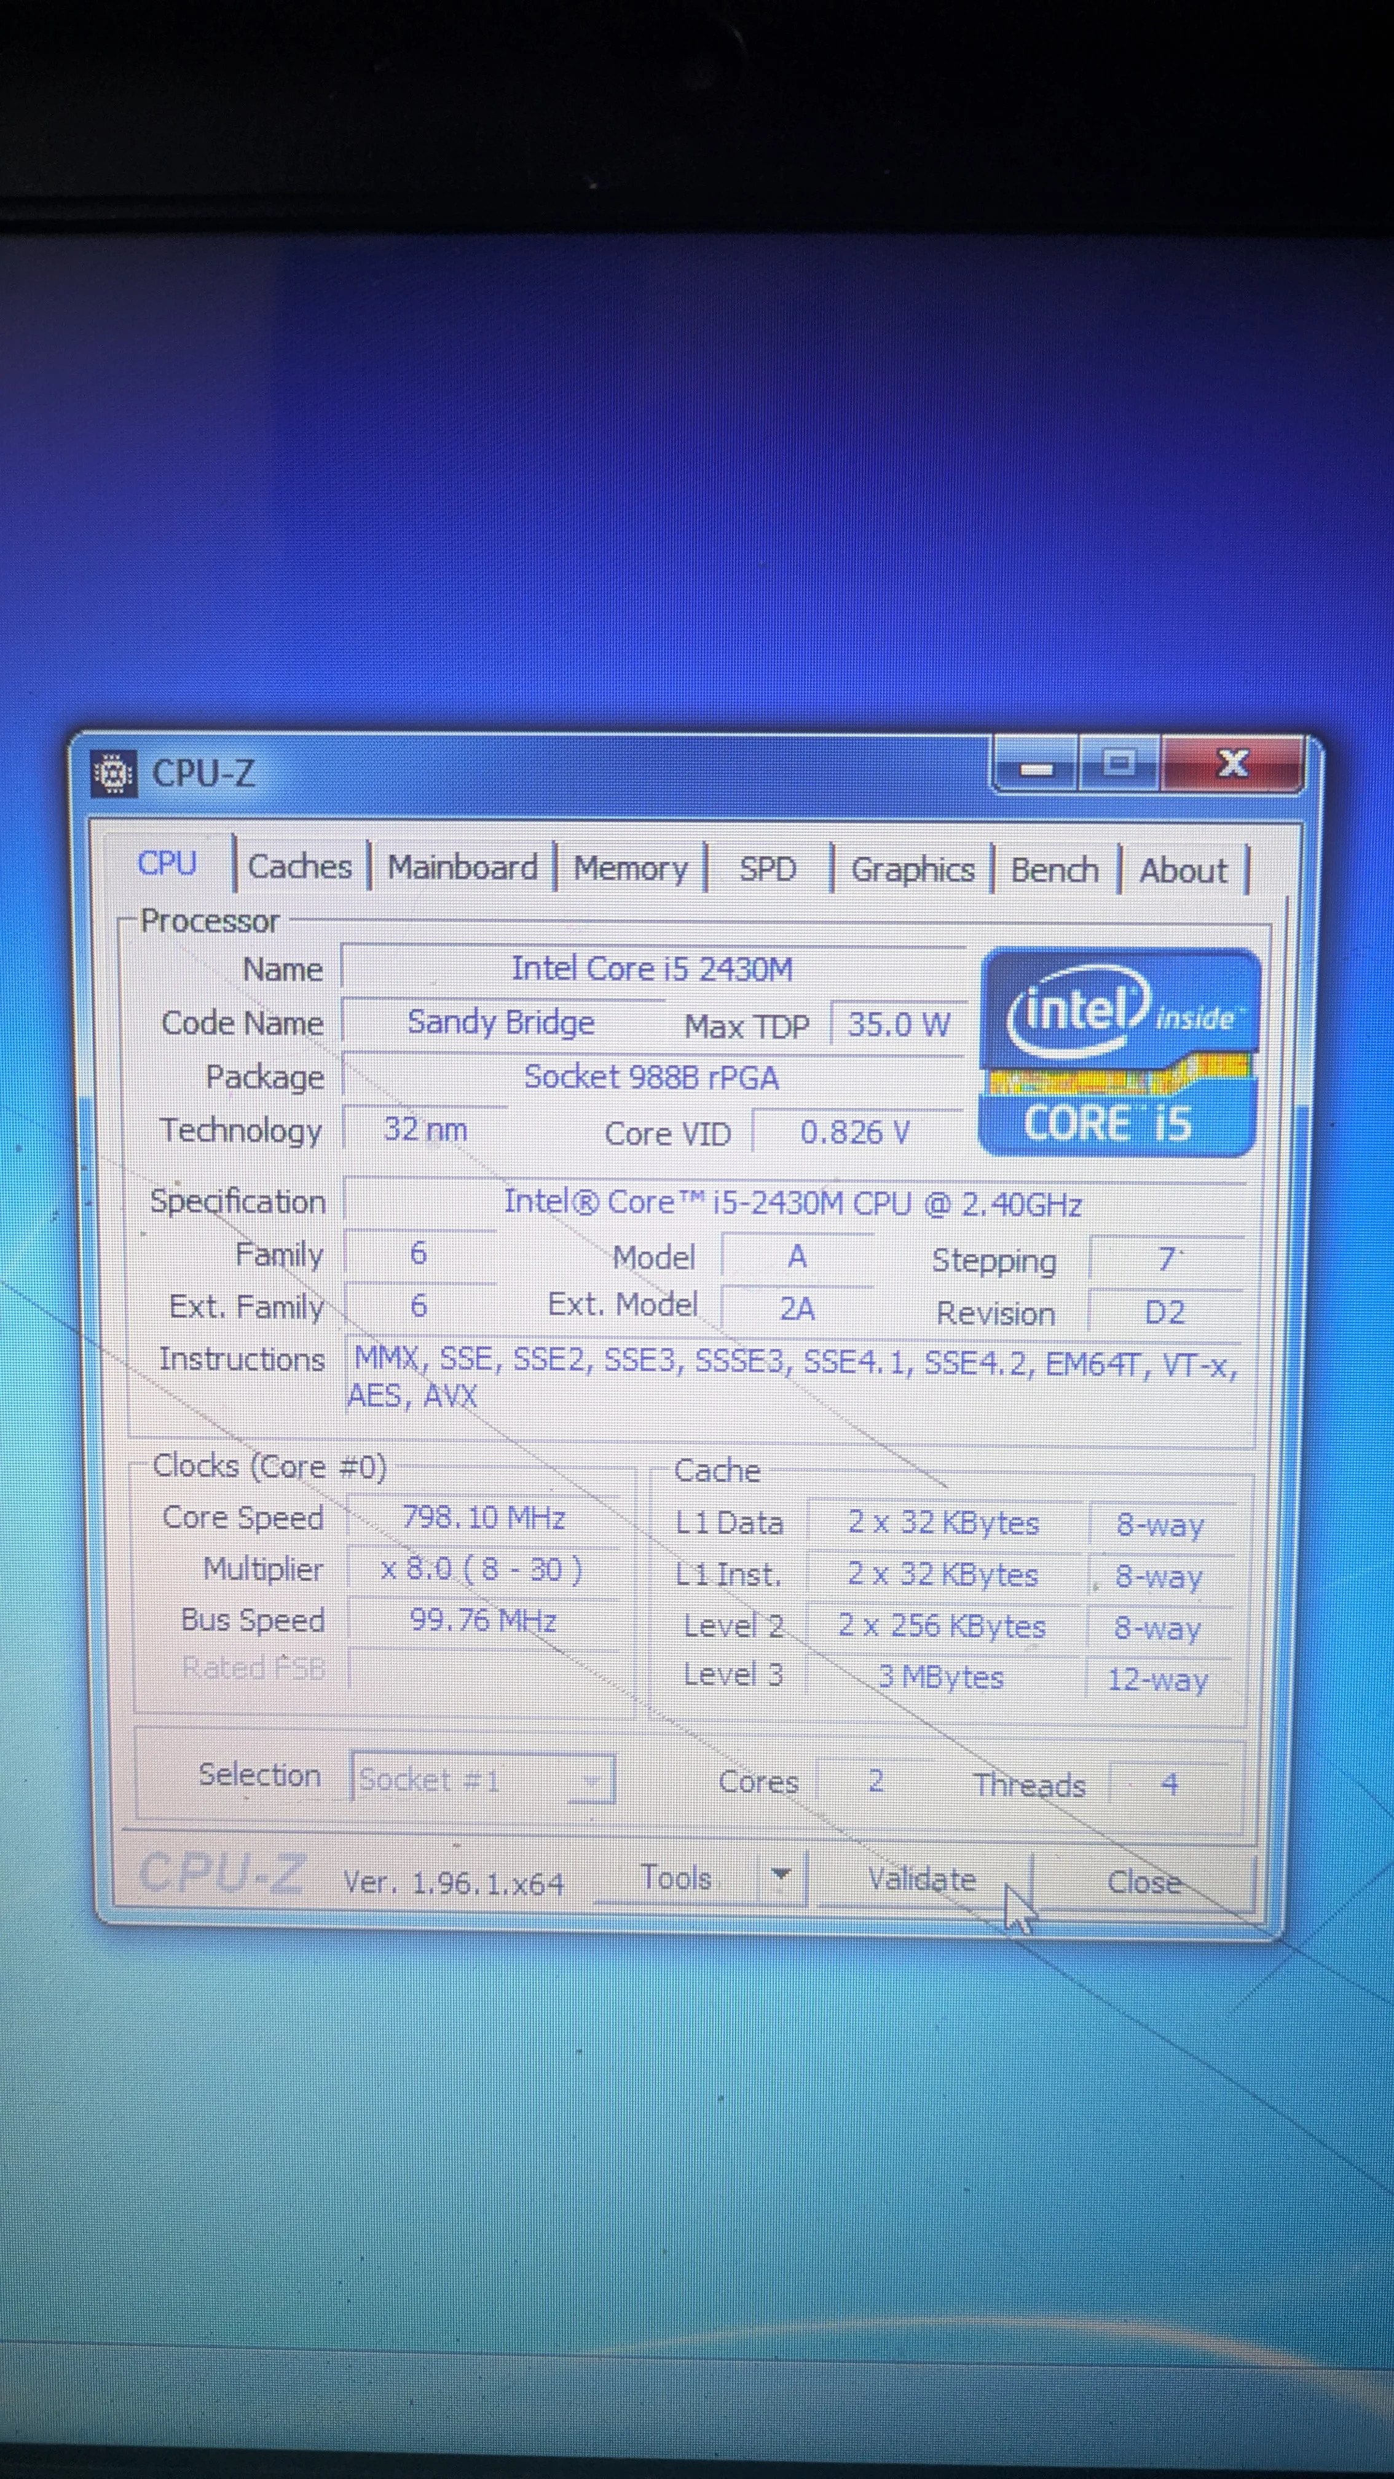Click the version text 'Ver. 1.96.1.x64'
The width and height of the screenshot is (1394, 2479).
point(453,1883)
